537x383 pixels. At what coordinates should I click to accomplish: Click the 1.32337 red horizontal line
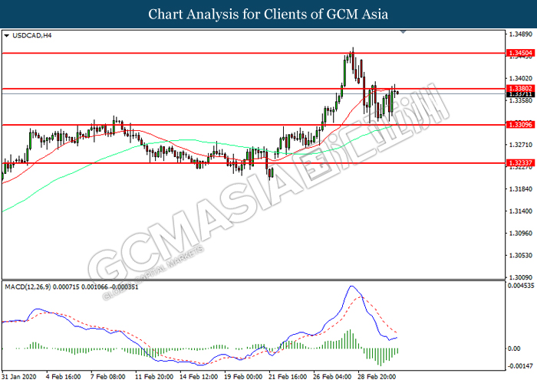[253, 162]
